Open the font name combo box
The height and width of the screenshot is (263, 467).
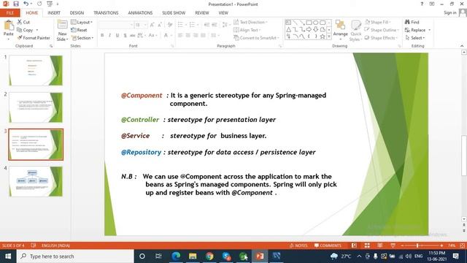[116, 25]
